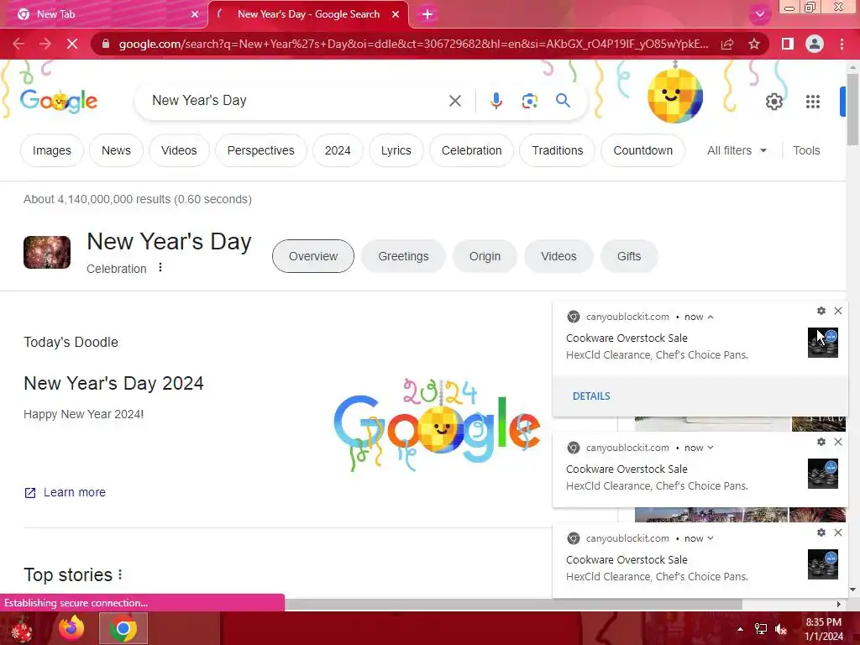Open the tab search dropdown in title bar
This screenshot has height=645, width=860.
(759, 14)
